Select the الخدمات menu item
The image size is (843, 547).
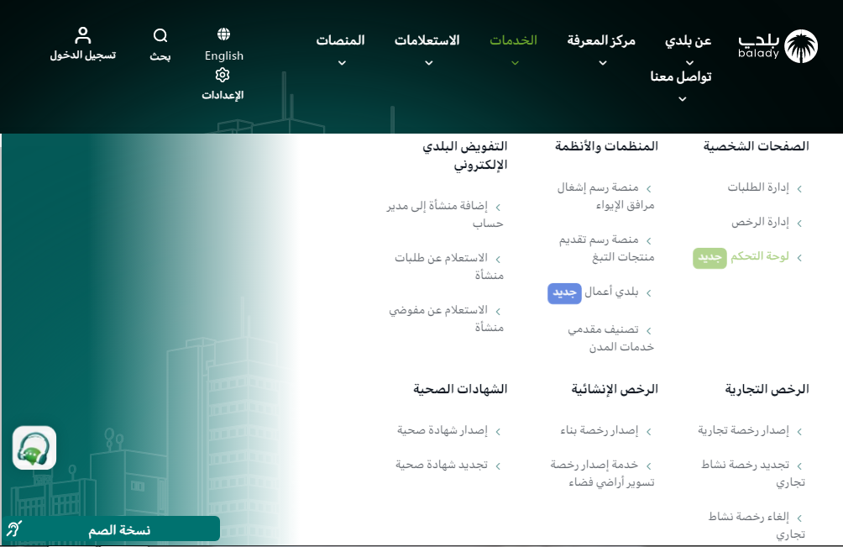click(513, 40)
